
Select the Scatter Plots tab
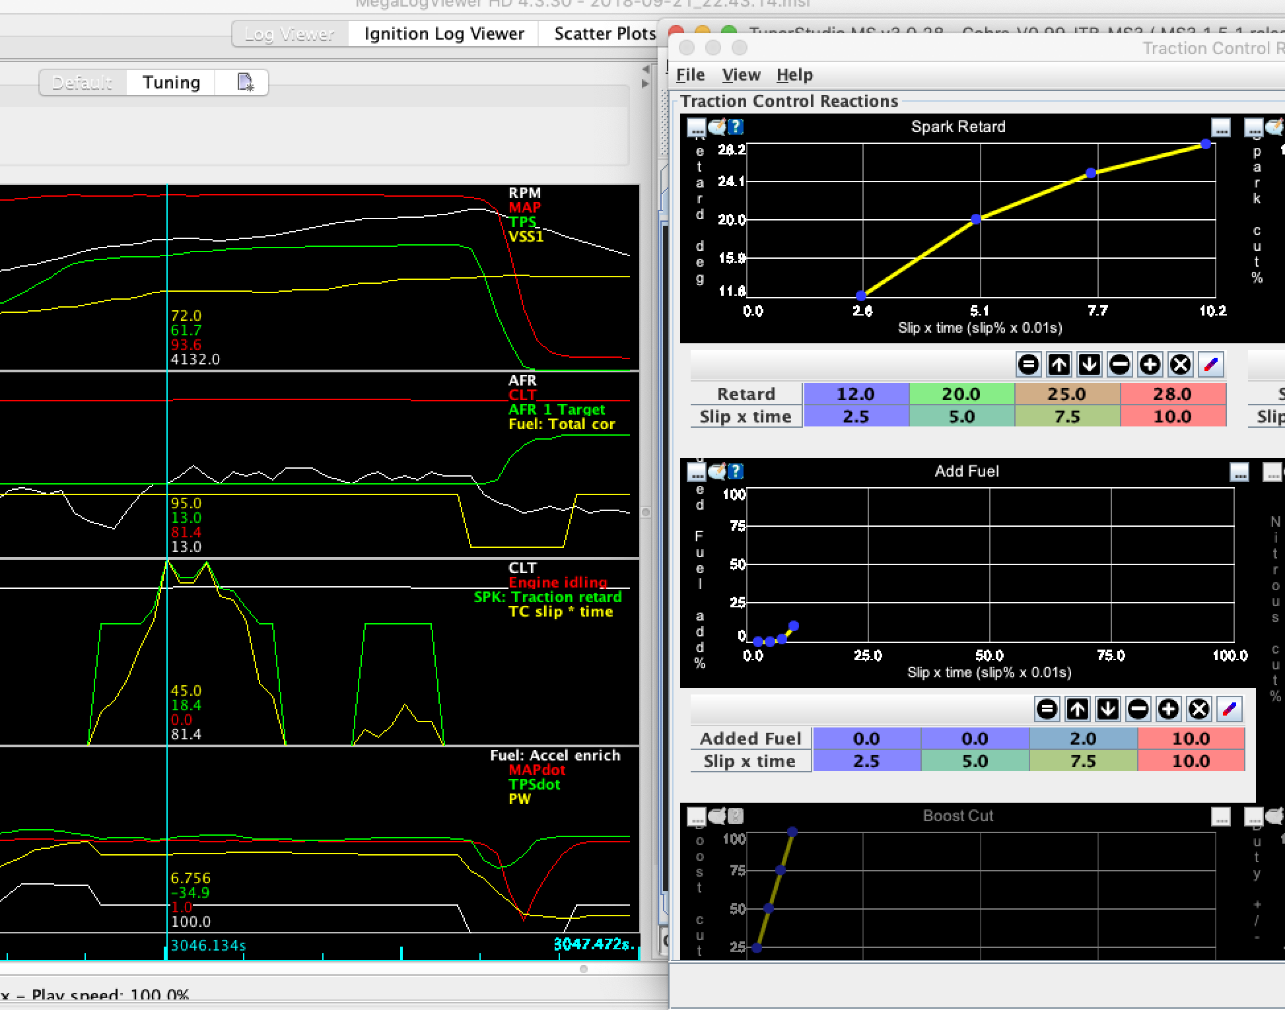(604, 34)
